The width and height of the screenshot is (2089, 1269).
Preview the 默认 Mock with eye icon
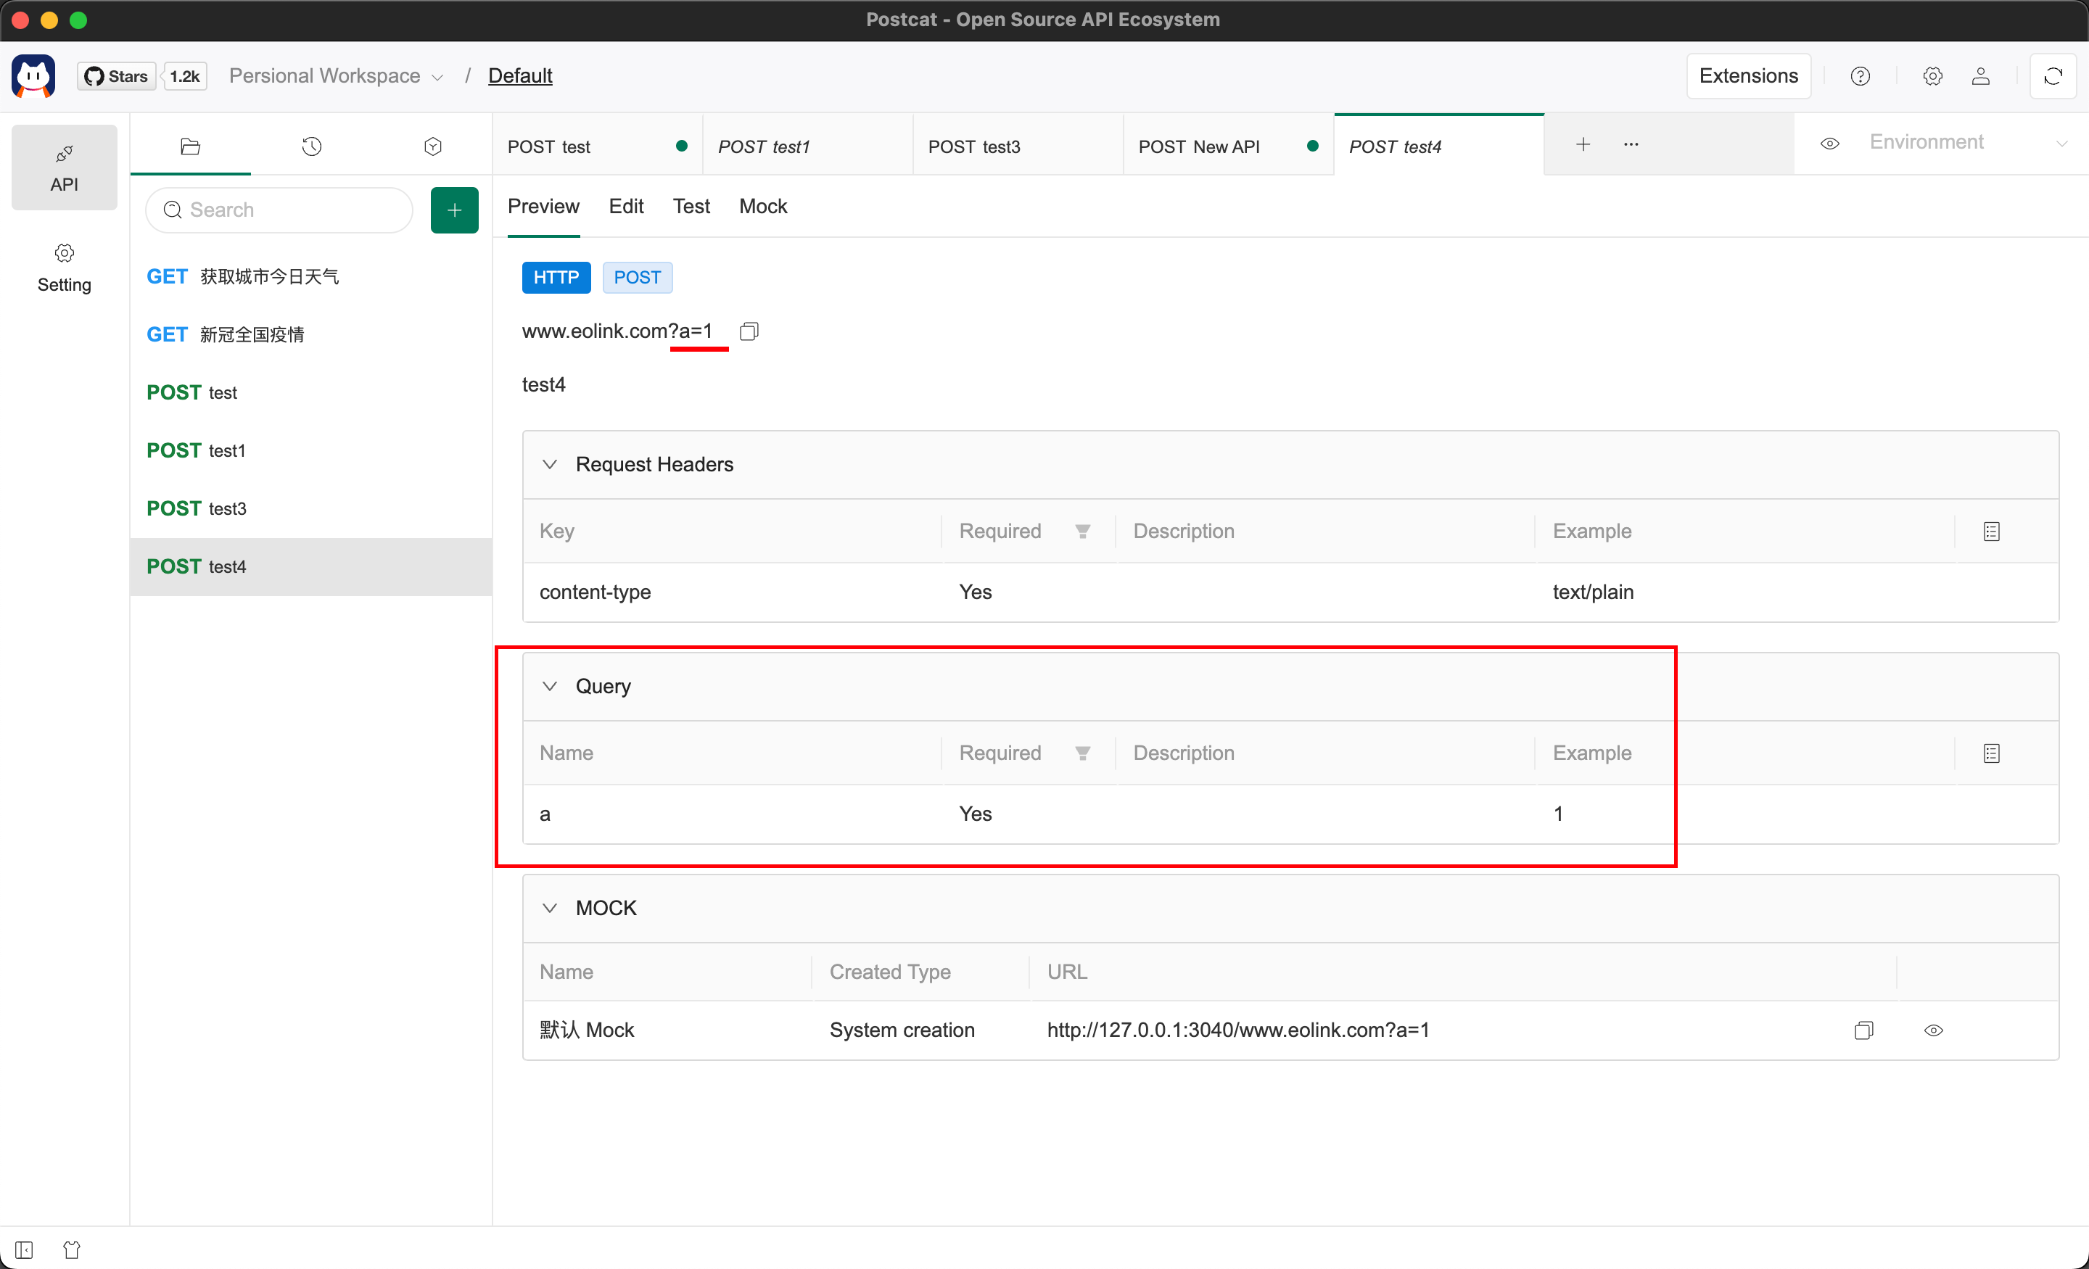[x=1933, y=1031]
